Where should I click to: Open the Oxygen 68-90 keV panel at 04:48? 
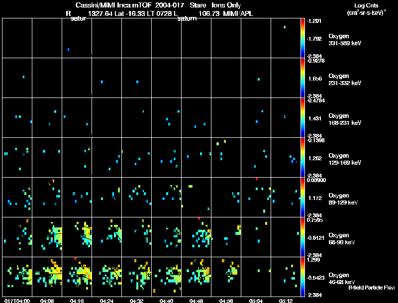196,237
